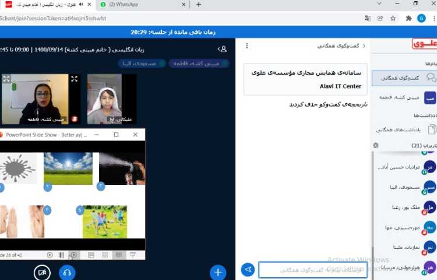Toggle the user list panel icon
The width and height of the screenshot is (437, 280).
click(223, 50)
